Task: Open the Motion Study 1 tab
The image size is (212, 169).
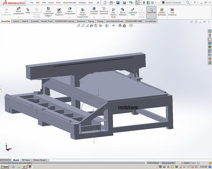Action: tap(40, 160)
